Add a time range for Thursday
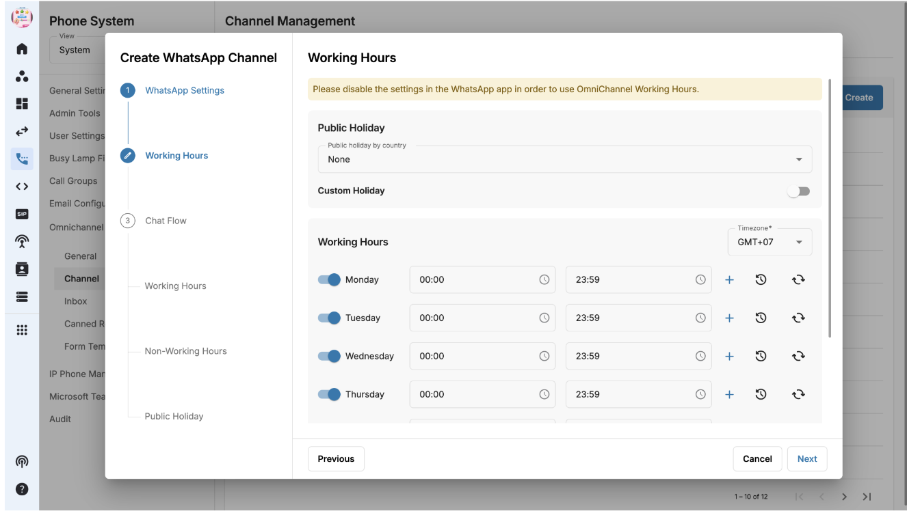Viewport: 907px width, 511px height. coord(729,395)
